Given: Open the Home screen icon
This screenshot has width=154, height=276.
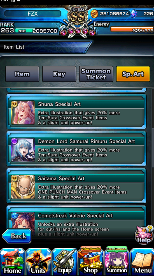Looking at the screenshot, I should pos(13,261).
